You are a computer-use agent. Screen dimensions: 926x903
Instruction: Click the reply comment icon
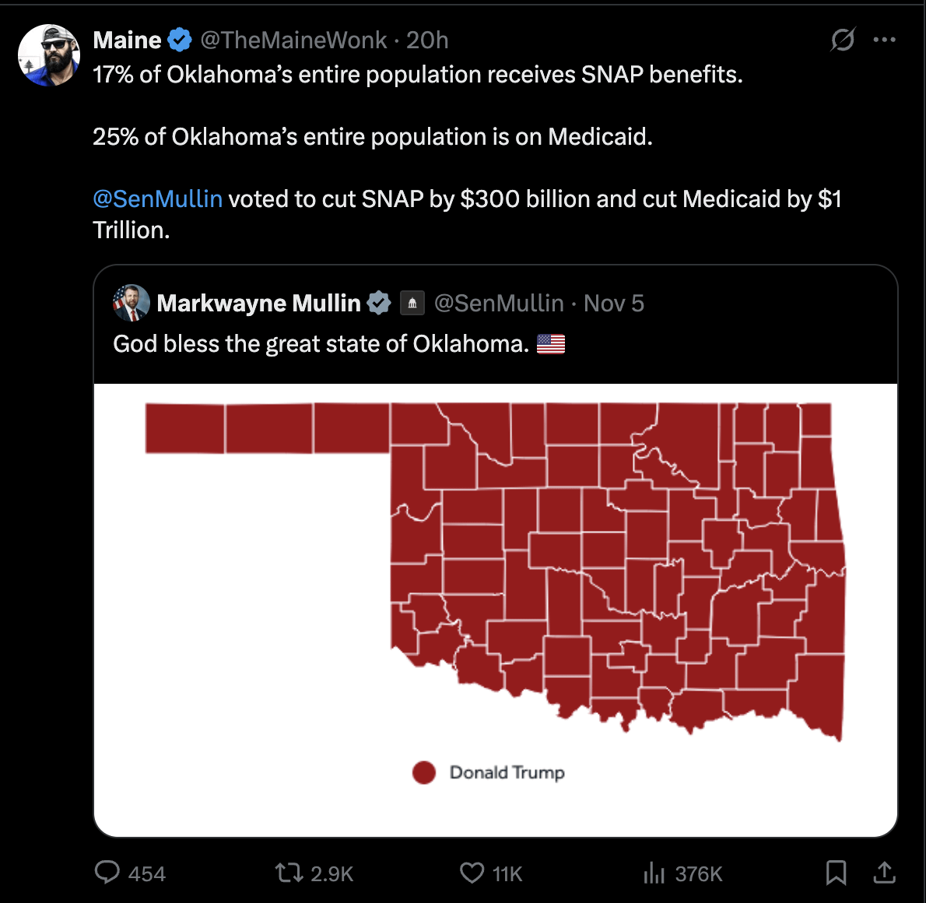(107, 873)
